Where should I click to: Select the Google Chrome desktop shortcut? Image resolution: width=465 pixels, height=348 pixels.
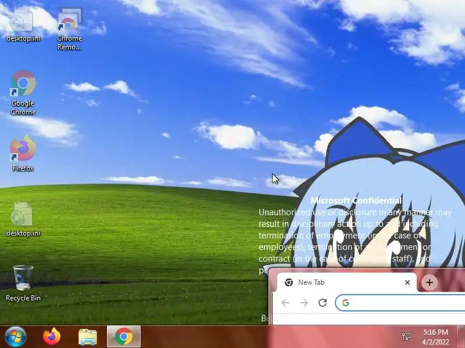click(x=23, y=93)
